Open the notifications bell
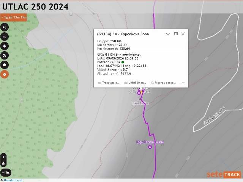 point(5,46)
